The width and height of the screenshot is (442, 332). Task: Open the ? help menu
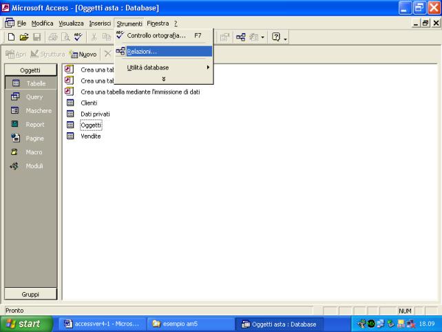(x=176, y=23)
